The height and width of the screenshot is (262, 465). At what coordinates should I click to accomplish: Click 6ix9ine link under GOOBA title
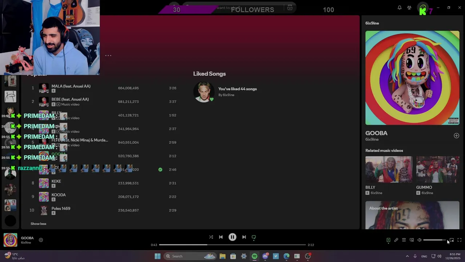[372, 139]
